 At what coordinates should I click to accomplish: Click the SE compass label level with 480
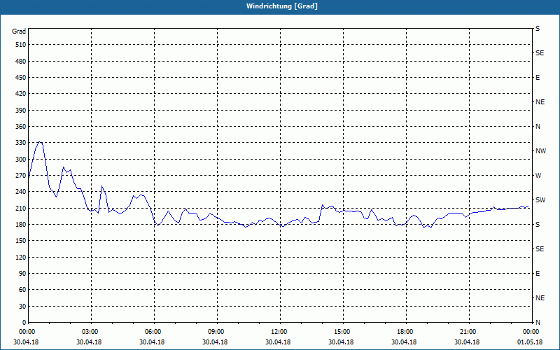pyautogui.click(x=540, y=53)
